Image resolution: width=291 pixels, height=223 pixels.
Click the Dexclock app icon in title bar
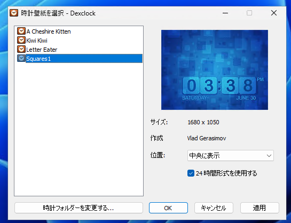pos(14,13)
